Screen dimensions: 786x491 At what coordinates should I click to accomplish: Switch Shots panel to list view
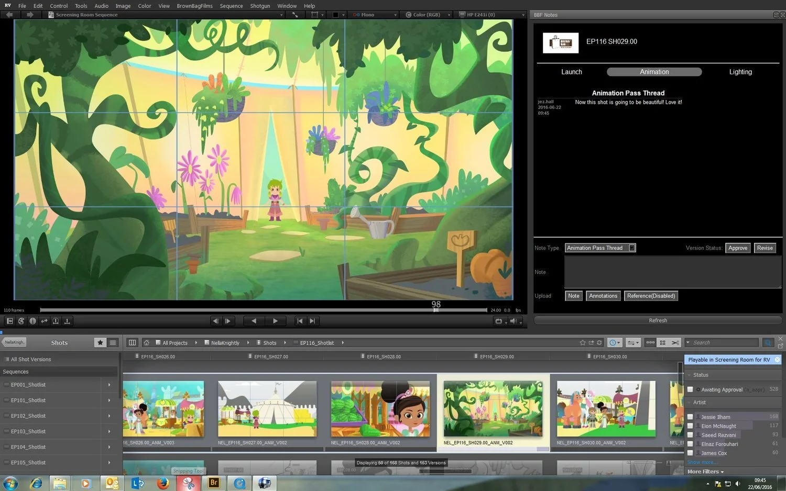click(x=113, y=342)
